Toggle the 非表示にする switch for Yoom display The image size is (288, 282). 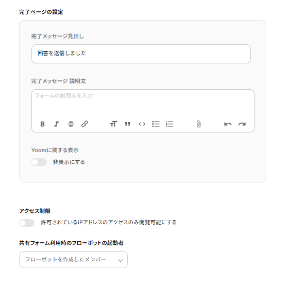pyautogui.click(x=39, y=162)
